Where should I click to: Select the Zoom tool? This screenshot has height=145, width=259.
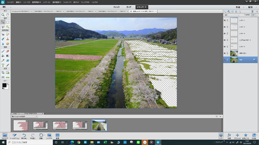coord(3,15)
